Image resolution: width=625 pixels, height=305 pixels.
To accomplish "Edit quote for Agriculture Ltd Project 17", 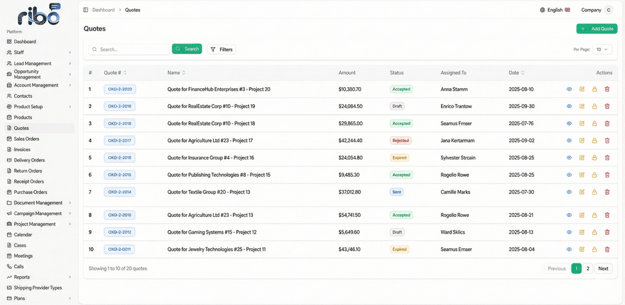I will tap(582, 141).
